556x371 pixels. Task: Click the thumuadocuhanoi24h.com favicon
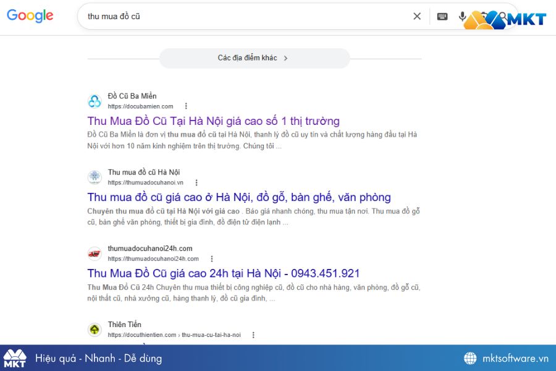[95, 254]
